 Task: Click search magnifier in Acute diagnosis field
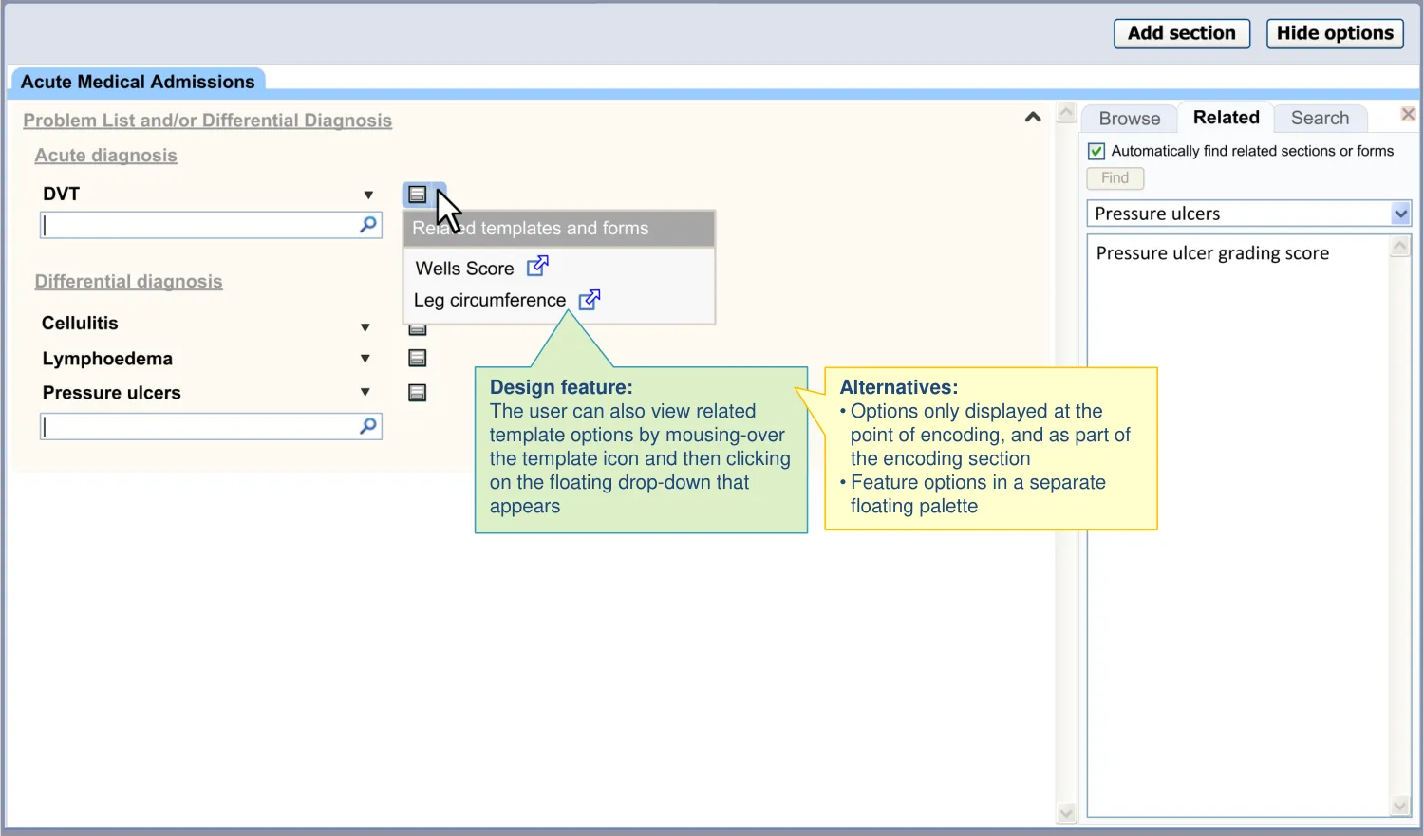tap(368, 225)
